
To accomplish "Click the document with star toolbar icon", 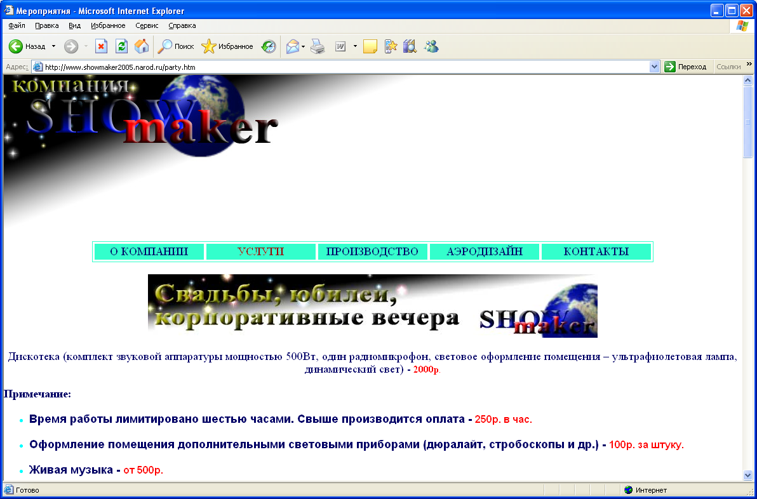I will (x=391, y=46).
